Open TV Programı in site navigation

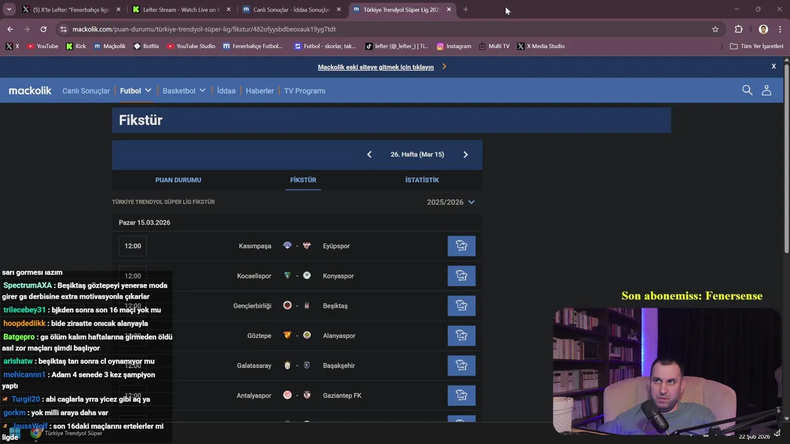pyautogui.click(x=304, y=91)
